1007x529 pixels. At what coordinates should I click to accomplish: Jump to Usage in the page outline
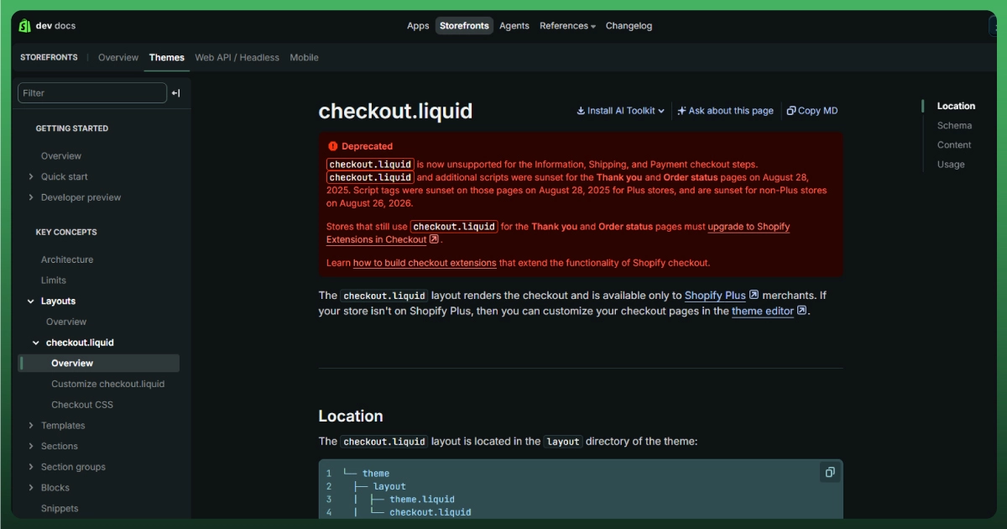[x=951, y=165]
